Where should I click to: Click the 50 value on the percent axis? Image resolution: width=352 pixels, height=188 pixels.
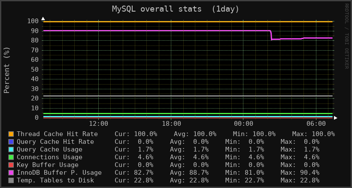click(35, 70)
